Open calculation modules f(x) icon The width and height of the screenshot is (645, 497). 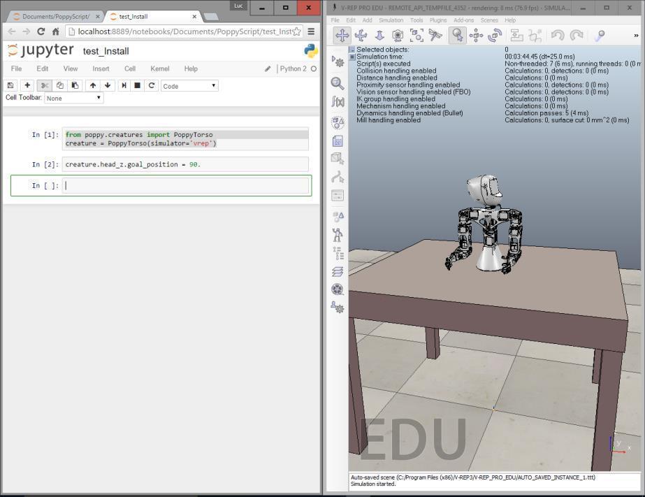coord(338,101)
